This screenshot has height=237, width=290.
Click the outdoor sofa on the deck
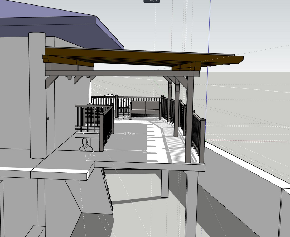coord(146,108)
